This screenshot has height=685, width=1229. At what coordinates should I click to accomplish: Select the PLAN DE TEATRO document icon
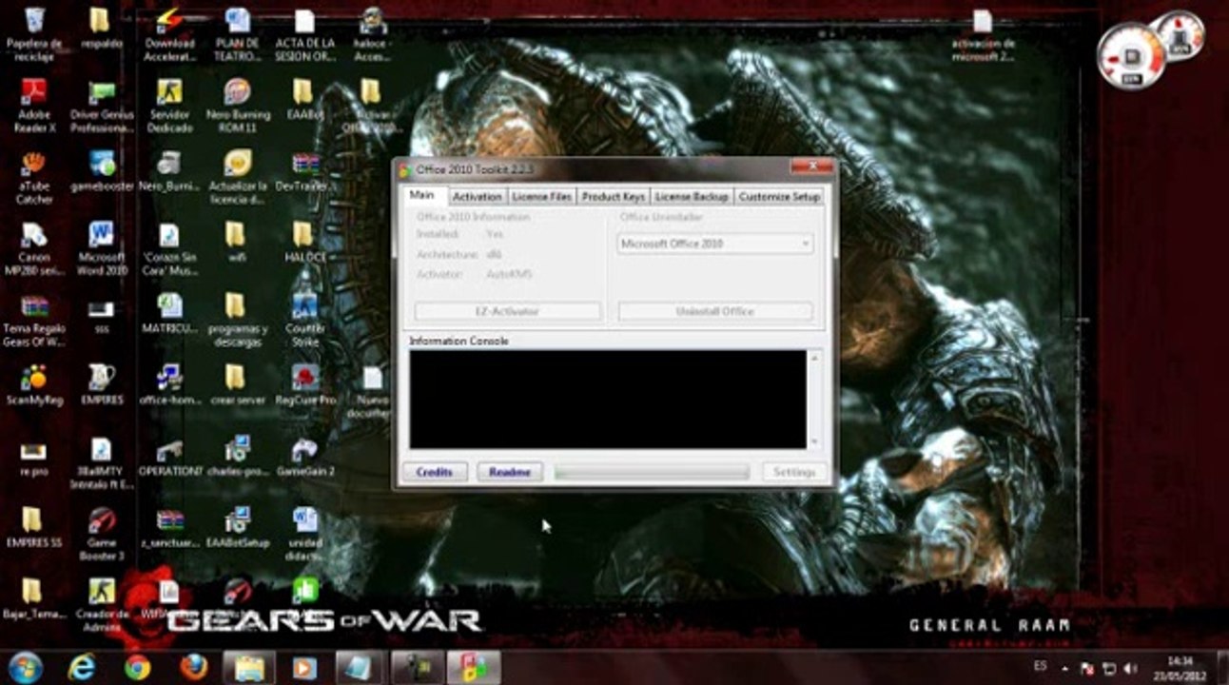237,33
